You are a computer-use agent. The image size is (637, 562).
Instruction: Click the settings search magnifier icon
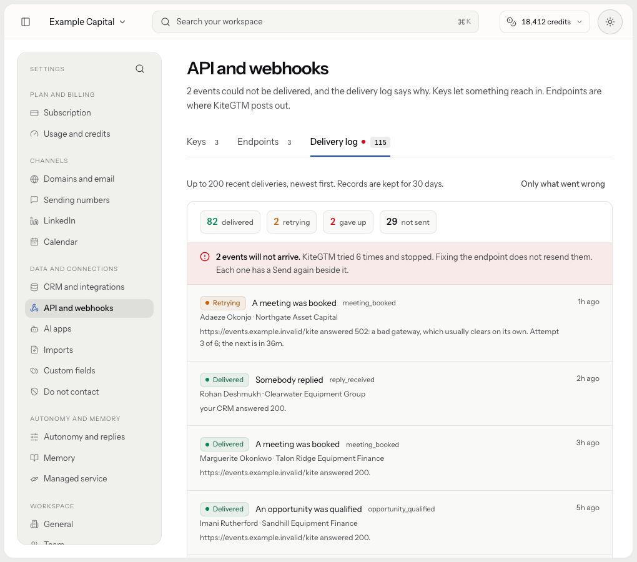[140, 69]
